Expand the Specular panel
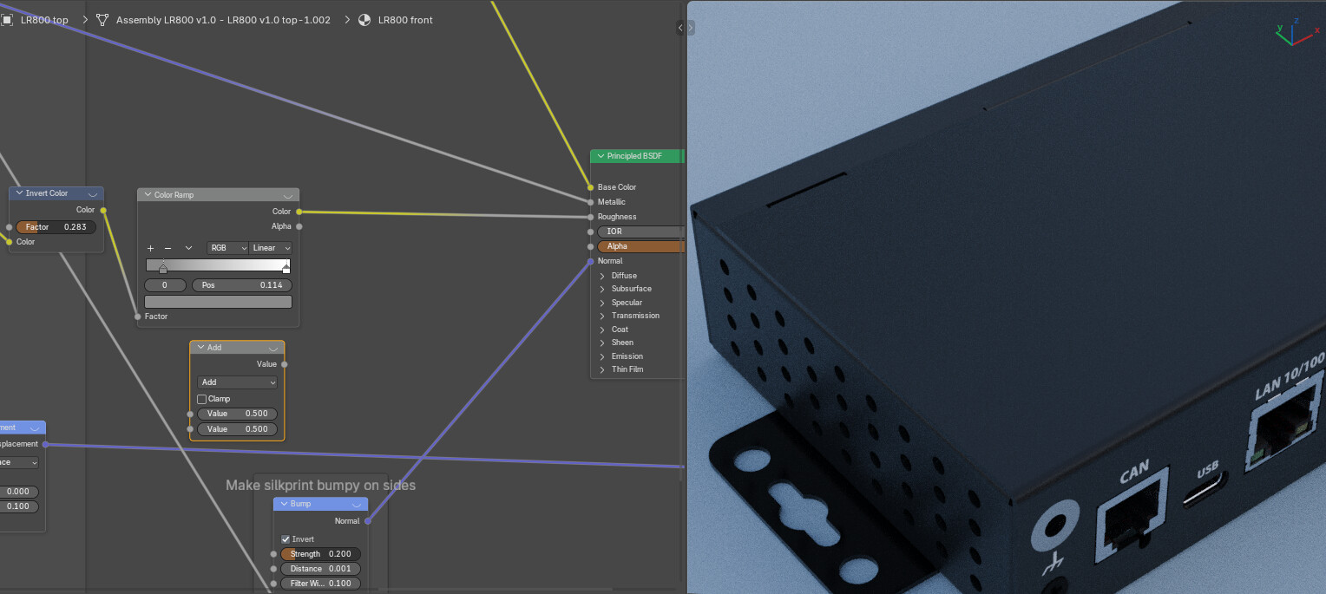Screen dimensions: 1326x594 click(602, 303)
